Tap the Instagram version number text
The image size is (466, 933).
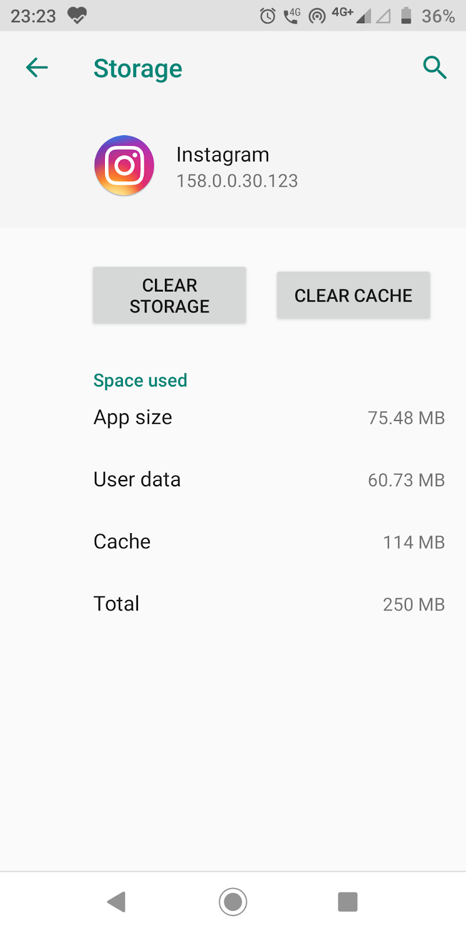coord(237,181)
